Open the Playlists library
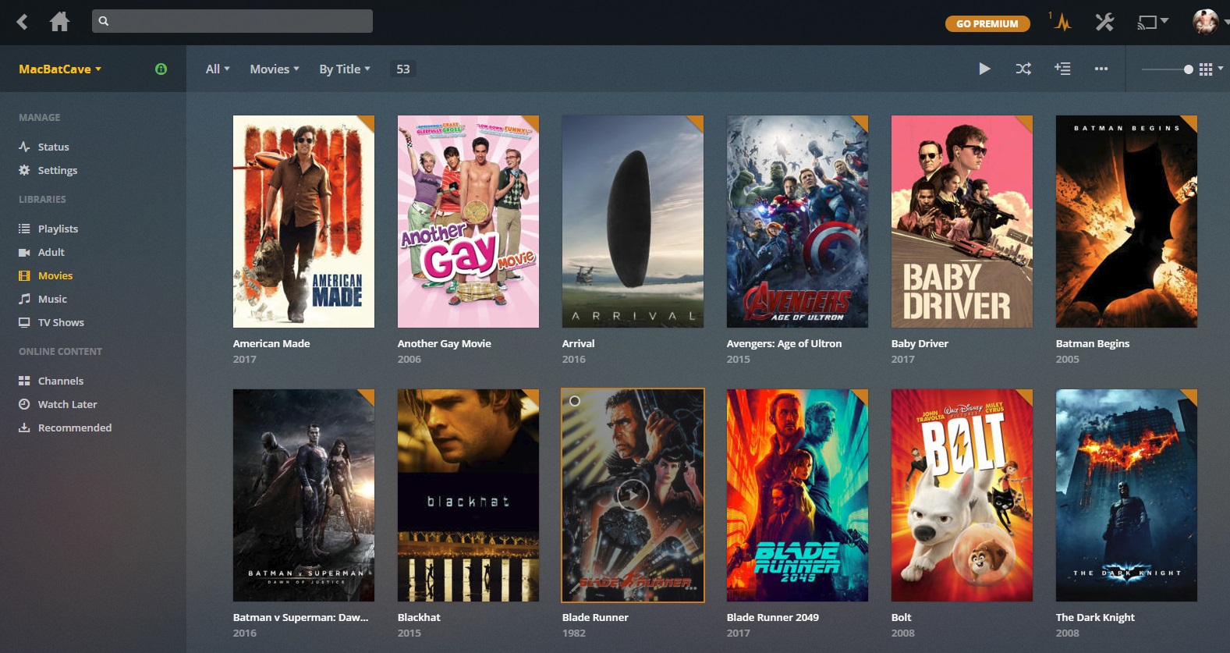The width and height of the screenshot is (1230, 653). [x=58, y=229]
